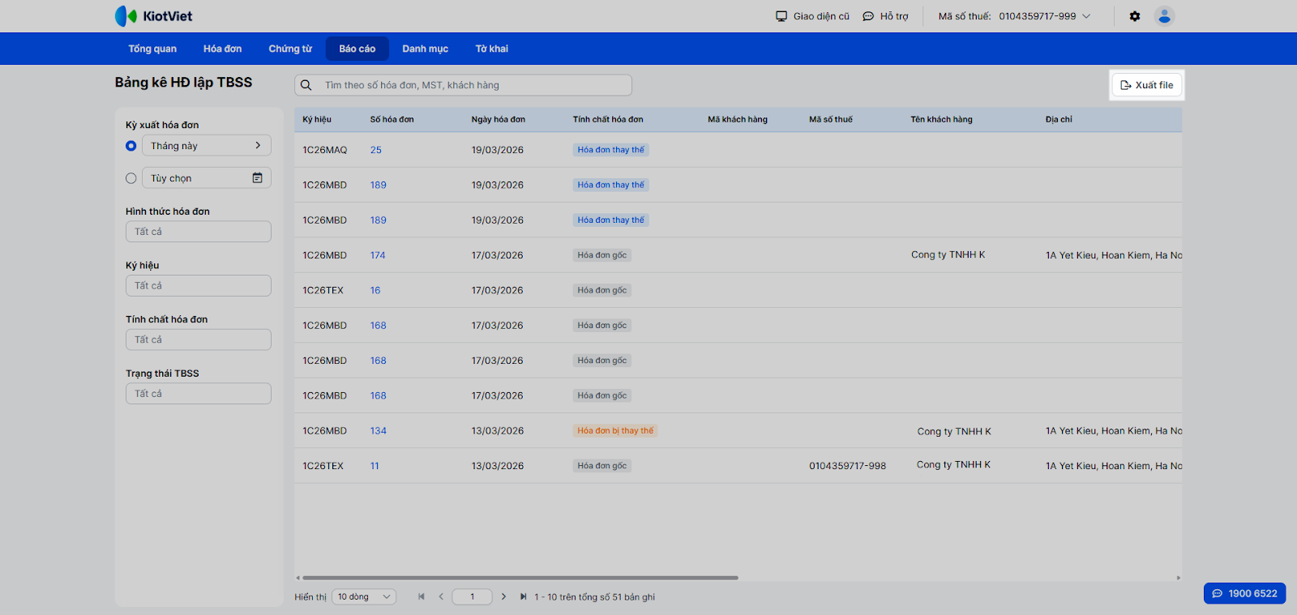Go to the first page of records
1297x615 pixels.
tap(422, 597)
